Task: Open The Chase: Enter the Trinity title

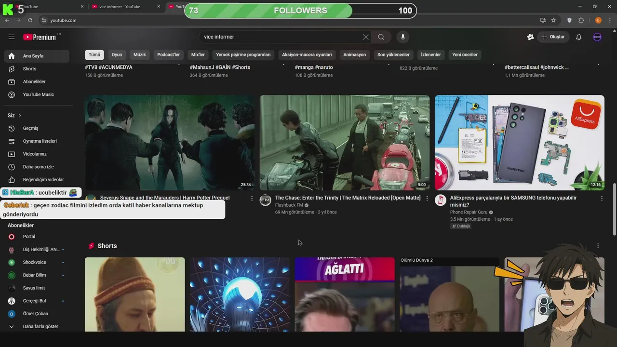Action: (x=348, y=198)
